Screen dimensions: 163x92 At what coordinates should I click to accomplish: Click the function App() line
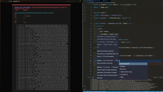(x=100, y=13)
